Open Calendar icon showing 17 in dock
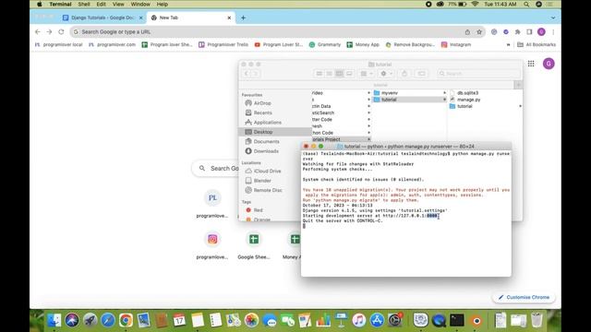 (x=179, y=320)
